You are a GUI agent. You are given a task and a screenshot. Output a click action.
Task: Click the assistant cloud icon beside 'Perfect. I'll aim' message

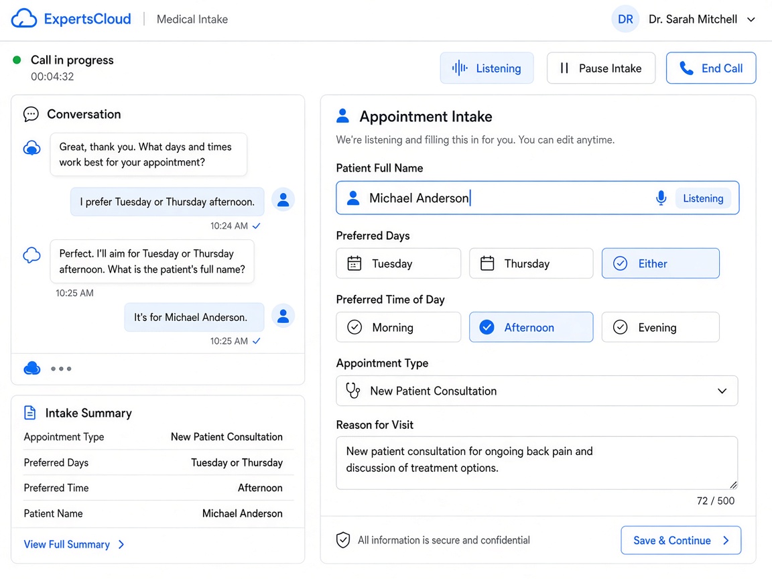coord(32,255)
